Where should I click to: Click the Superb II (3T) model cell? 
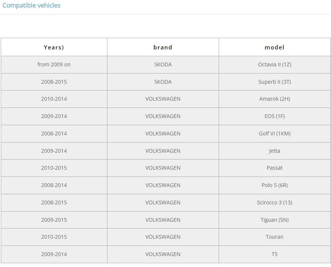pyautogui.click(x=274, y=82)
